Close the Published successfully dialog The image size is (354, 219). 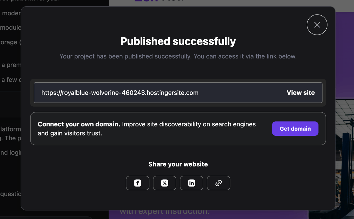(317, 25)
